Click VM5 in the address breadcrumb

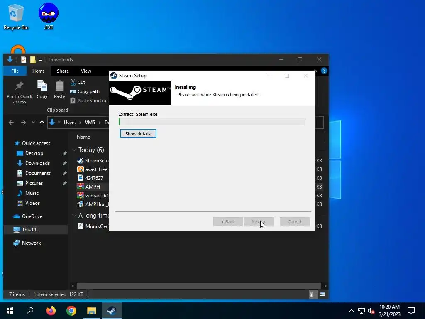(90, 123)
